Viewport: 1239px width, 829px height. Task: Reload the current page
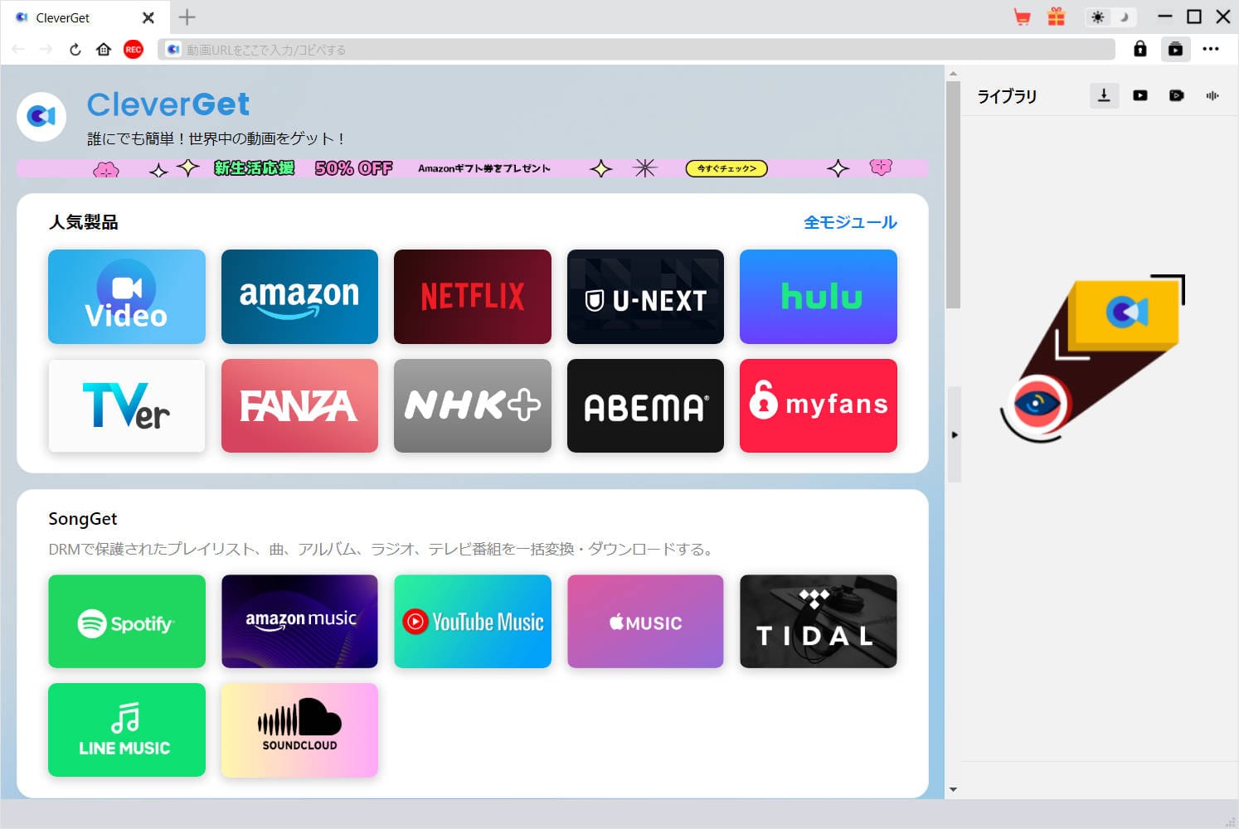click(x=75, y=50)
